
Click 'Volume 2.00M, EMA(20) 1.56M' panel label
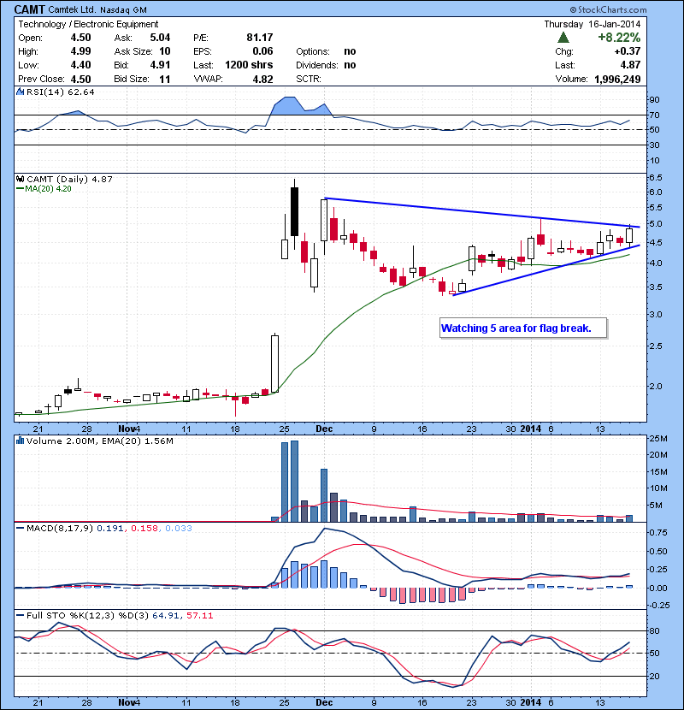(99, 441)
